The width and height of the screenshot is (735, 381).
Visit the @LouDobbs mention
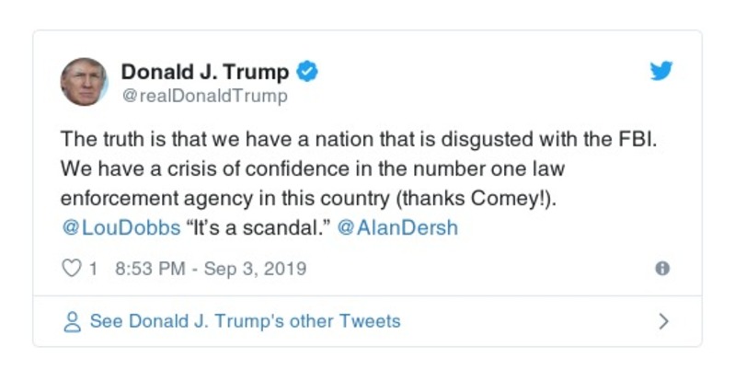point(121,228)
